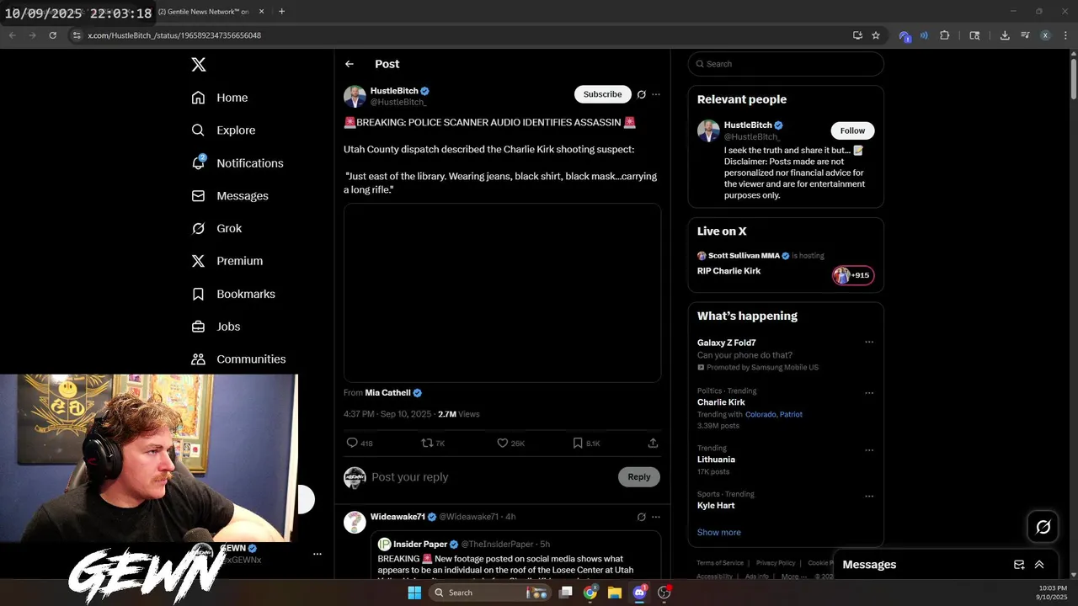This screenshot has height=606, width=1078.
Task: Open File Explorer from the taskbar
Action: (x=615, y=593)
